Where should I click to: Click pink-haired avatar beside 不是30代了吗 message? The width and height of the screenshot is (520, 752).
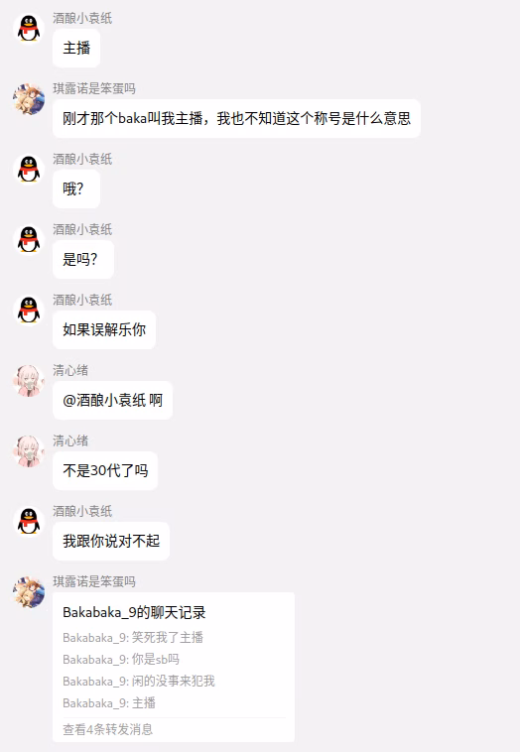(x=29, y=450)
